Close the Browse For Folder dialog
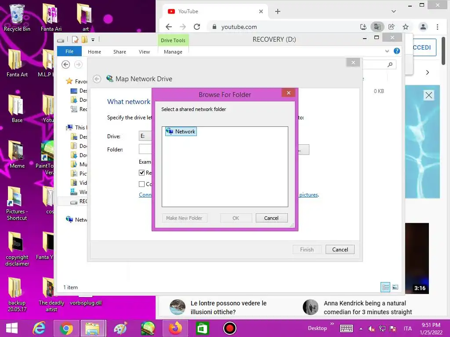Viewport: 450px width, 337px height. pos(288,93)
